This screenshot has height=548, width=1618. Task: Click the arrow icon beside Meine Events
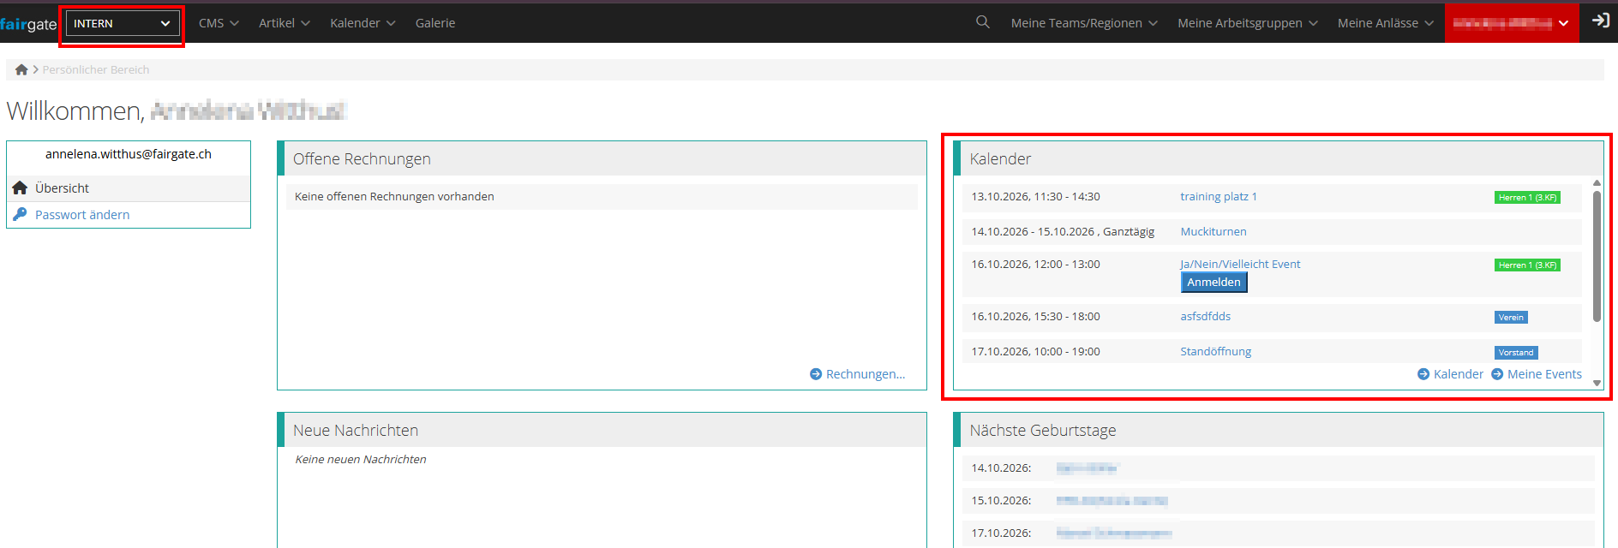pyautogui.click(x=1497, y=374)
